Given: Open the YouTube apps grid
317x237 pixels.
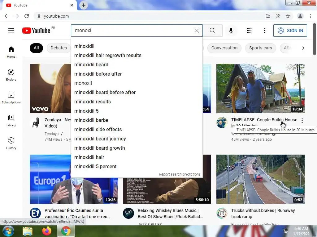Looking at the screenshot, I should 250,31.
